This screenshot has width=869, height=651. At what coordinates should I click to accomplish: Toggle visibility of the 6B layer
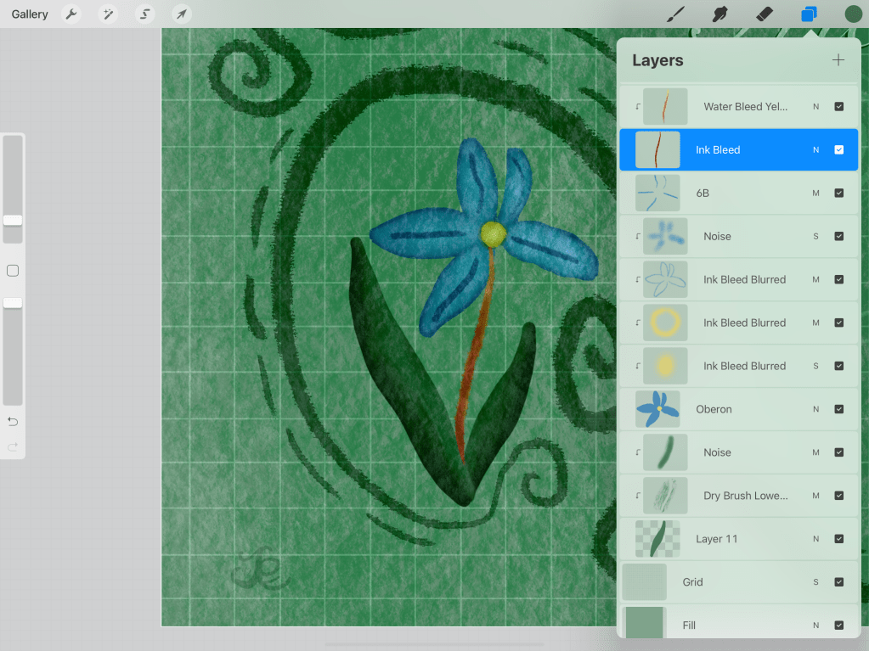838,194
